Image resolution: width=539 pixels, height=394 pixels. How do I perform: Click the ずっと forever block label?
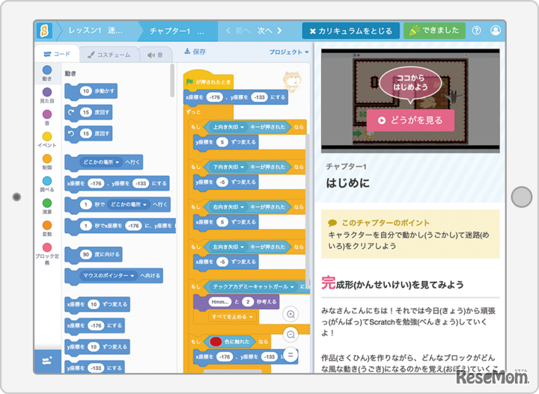tap(194, 112)
